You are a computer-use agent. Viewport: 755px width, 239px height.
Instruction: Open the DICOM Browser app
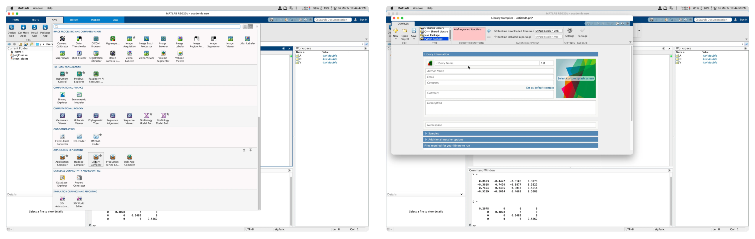click(x=96, y=42)
